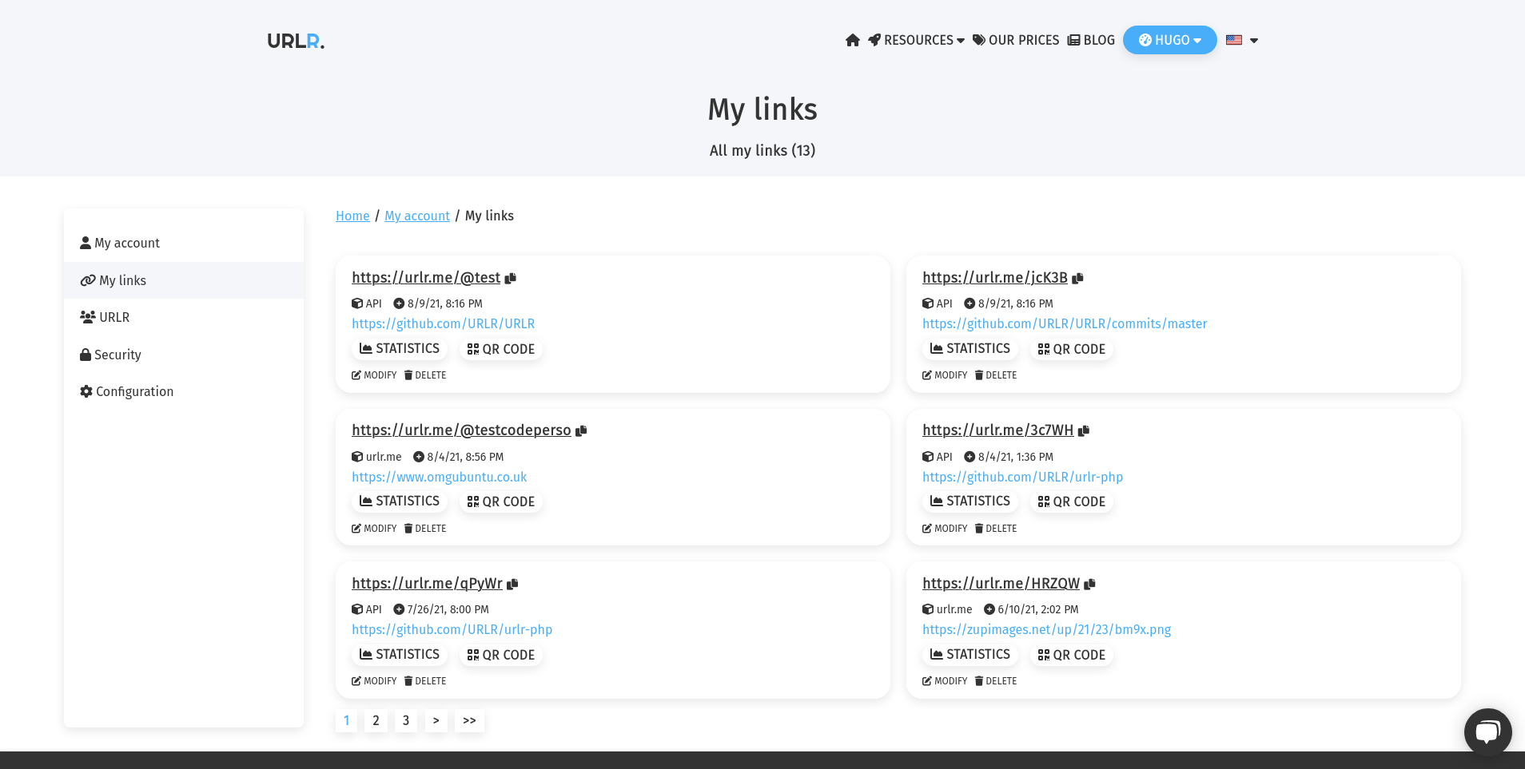This screenshot has height=769, width=1525.
Task: View STATISTICS for the @testcodeperso link
Action: click(399, 501)
